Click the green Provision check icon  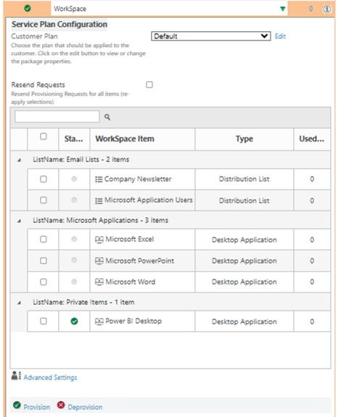[17, 405]
